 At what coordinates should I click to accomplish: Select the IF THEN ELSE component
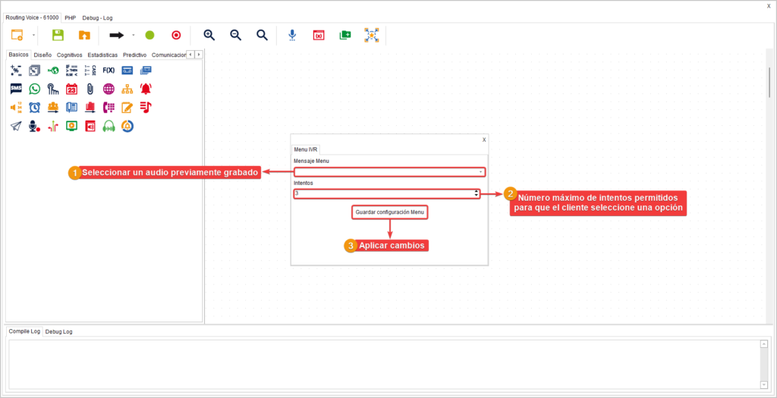(x=71, y=71)
